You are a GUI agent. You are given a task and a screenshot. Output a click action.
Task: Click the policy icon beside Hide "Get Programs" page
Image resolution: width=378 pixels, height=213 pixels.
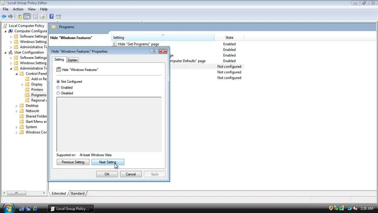[x=115, y=44]
